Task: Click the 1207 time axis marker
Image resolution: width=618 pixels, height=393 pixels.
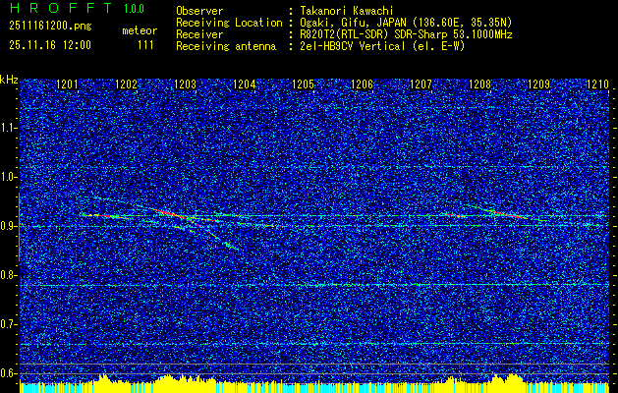Action: click(421, 84)
